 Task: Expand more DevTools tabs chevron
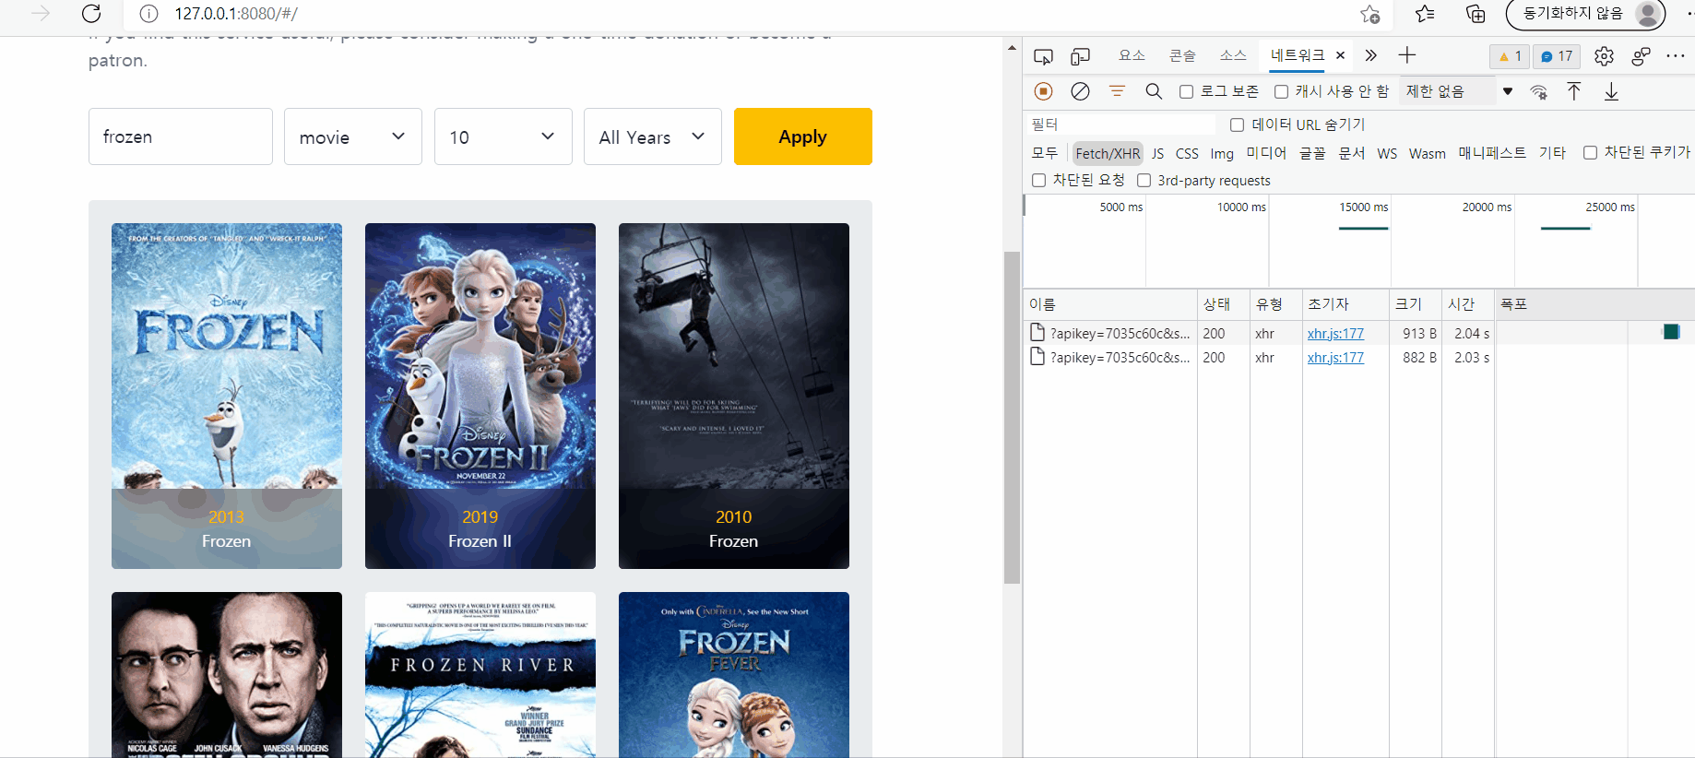tap(1371, 55)
